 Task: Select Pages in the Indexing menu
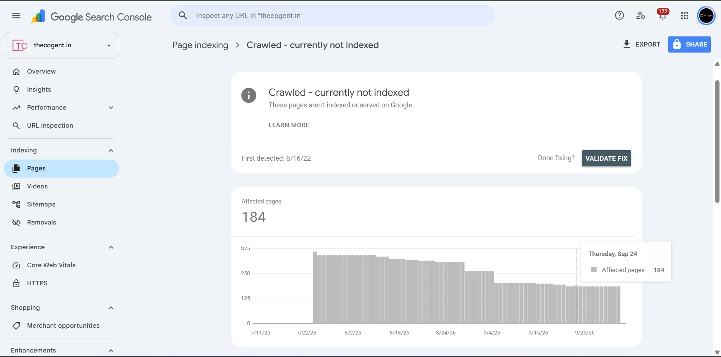[x=61, y=168]
